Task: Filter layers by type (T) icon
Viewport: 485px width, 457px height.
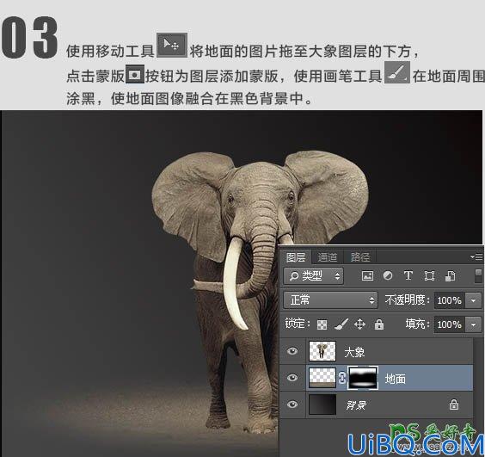Action: (x=408, y=275)
